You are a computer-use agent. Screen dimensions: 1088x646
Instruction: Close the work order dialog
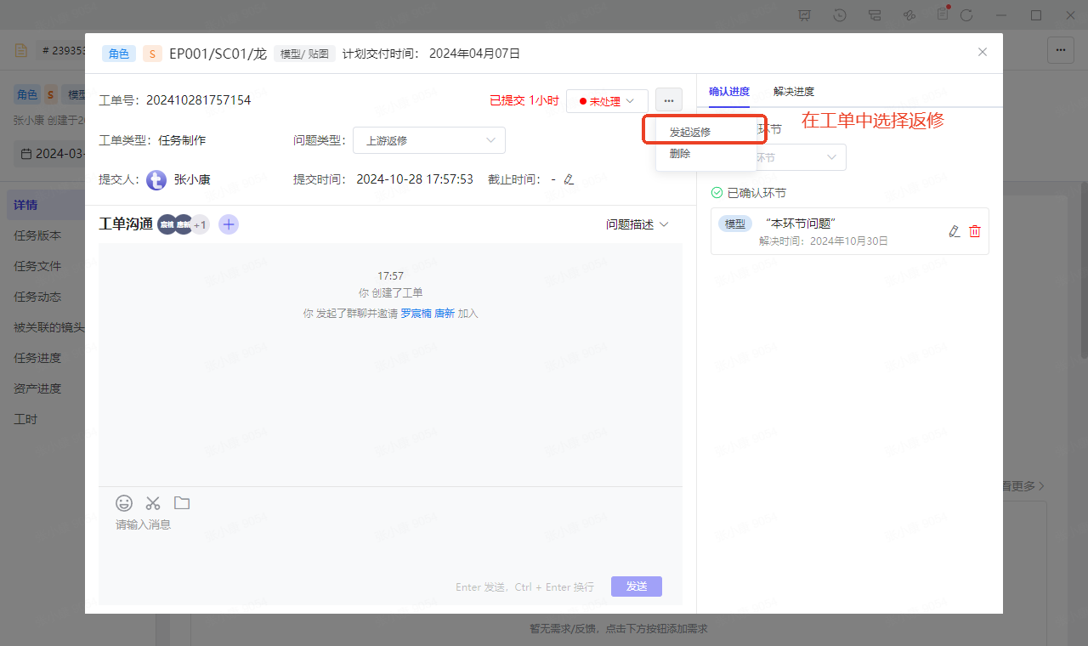point(983,52)
